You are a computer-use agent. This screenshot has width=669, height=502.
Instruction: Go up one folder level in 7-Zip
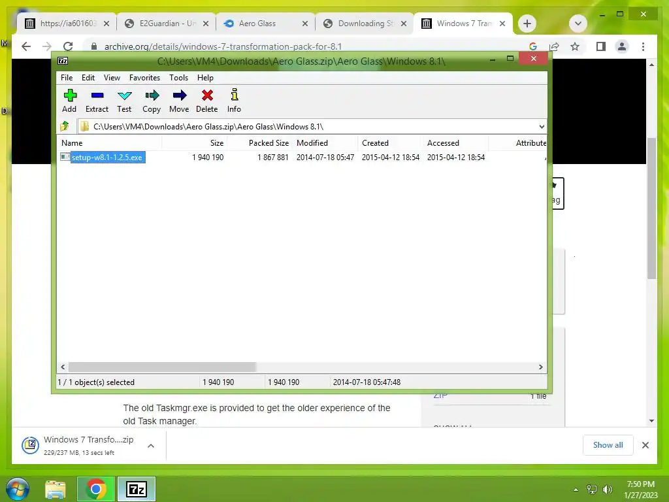[x=65, y=126]
